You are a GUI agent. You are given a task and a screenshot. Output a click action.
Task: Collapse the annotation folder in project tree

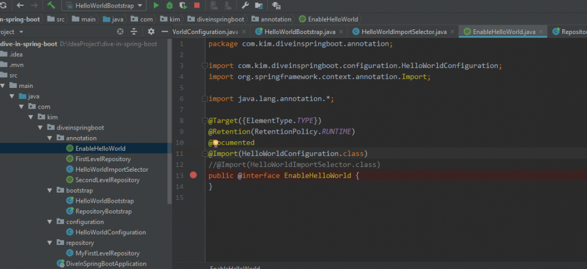(x=50, y=138)
